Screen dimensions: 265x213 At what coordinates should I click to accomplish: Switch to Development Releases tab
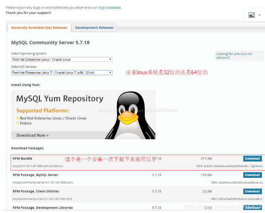pyautogui.click(x=94, y=27)
